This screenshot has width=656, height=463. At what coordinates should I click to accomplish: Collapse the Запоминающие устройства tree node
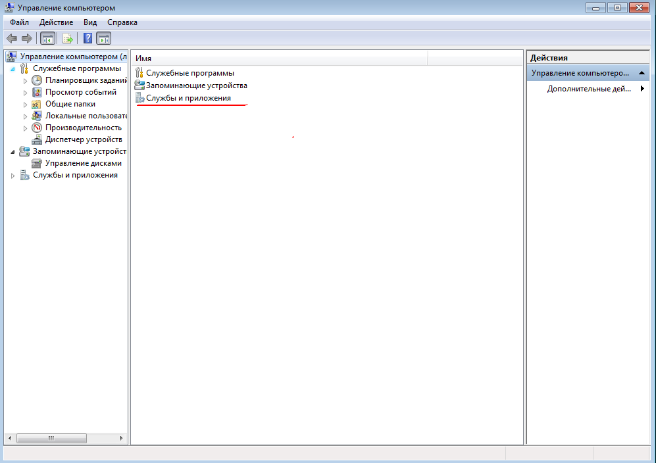click(x=13, y=151)
